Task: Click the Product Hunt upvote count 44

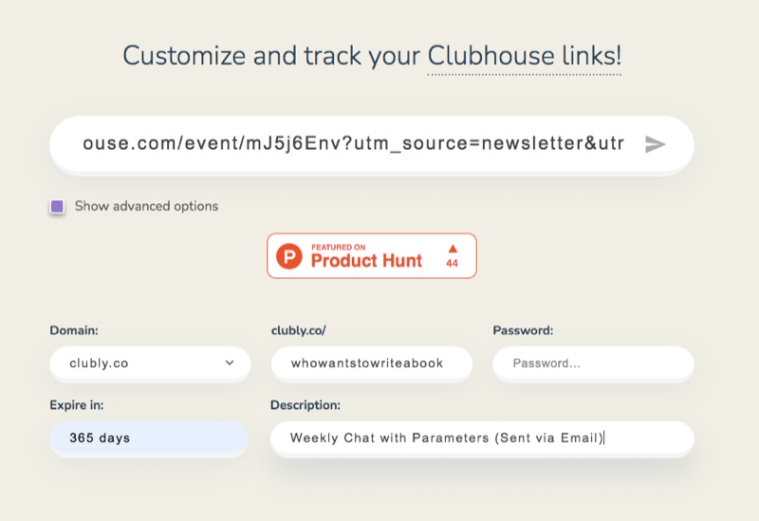Action: click(x=453, y=264)
